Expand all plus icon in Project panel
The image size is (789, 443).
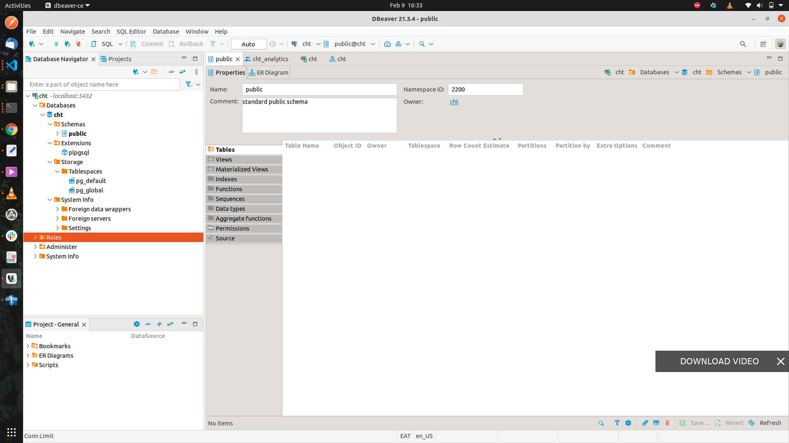159,324
